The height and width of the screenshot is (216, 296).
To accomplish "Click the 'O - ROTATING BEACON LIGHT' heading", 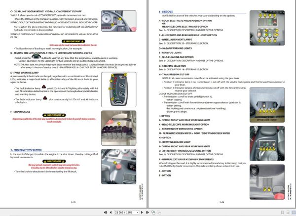I will [175, 142].
